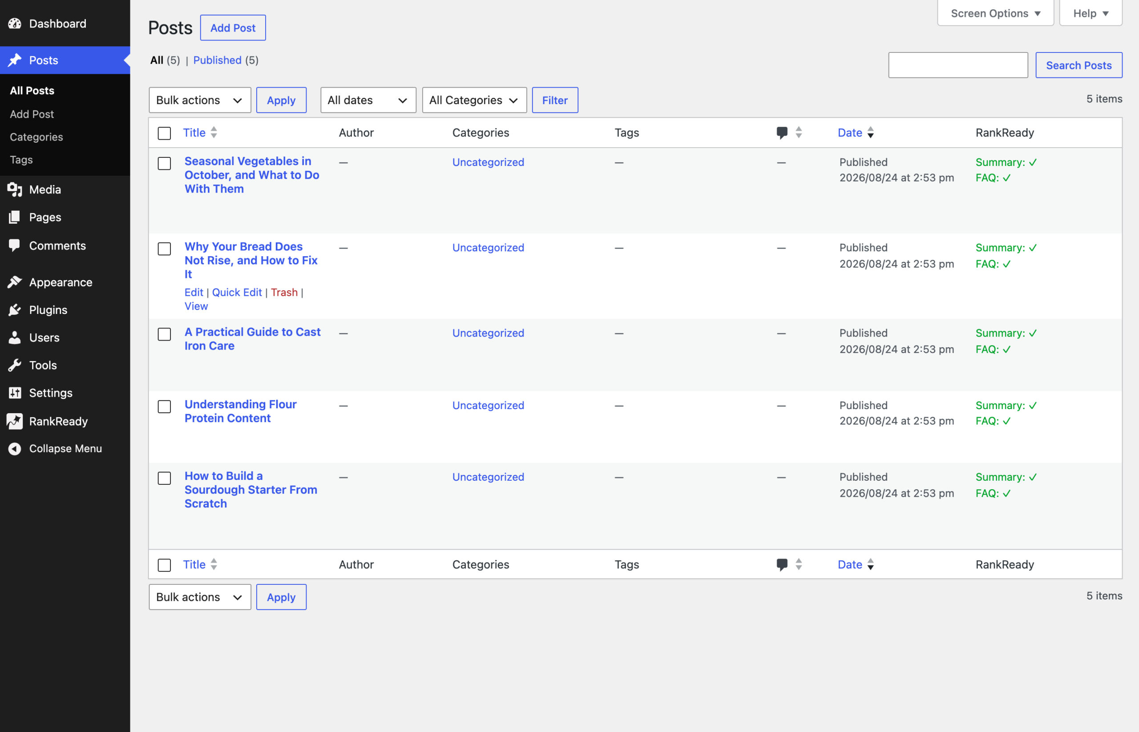Click the RankReady chart icon in sidebar

[x=15, y=421]
